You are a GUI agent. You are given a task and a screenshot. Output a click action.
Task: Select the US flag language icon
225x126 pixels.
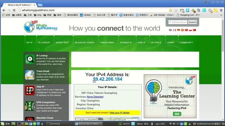pos(170,30)
